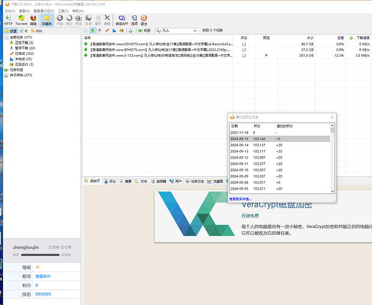This screenshot has width=372, height=305.
Task: Click the 查看更多详情 link
Action: pos(240,199)
